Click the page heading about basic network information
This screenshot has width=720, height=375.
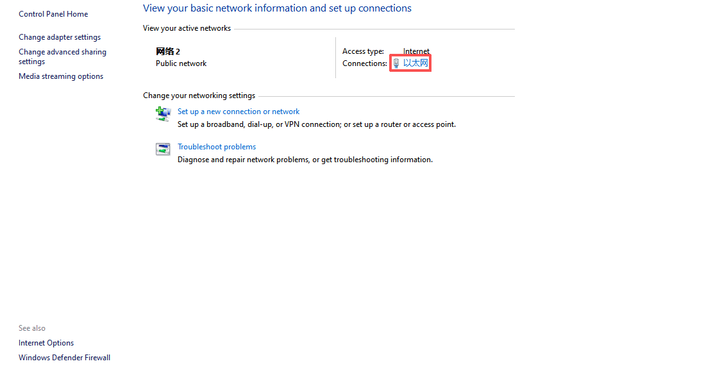point(277,8)
